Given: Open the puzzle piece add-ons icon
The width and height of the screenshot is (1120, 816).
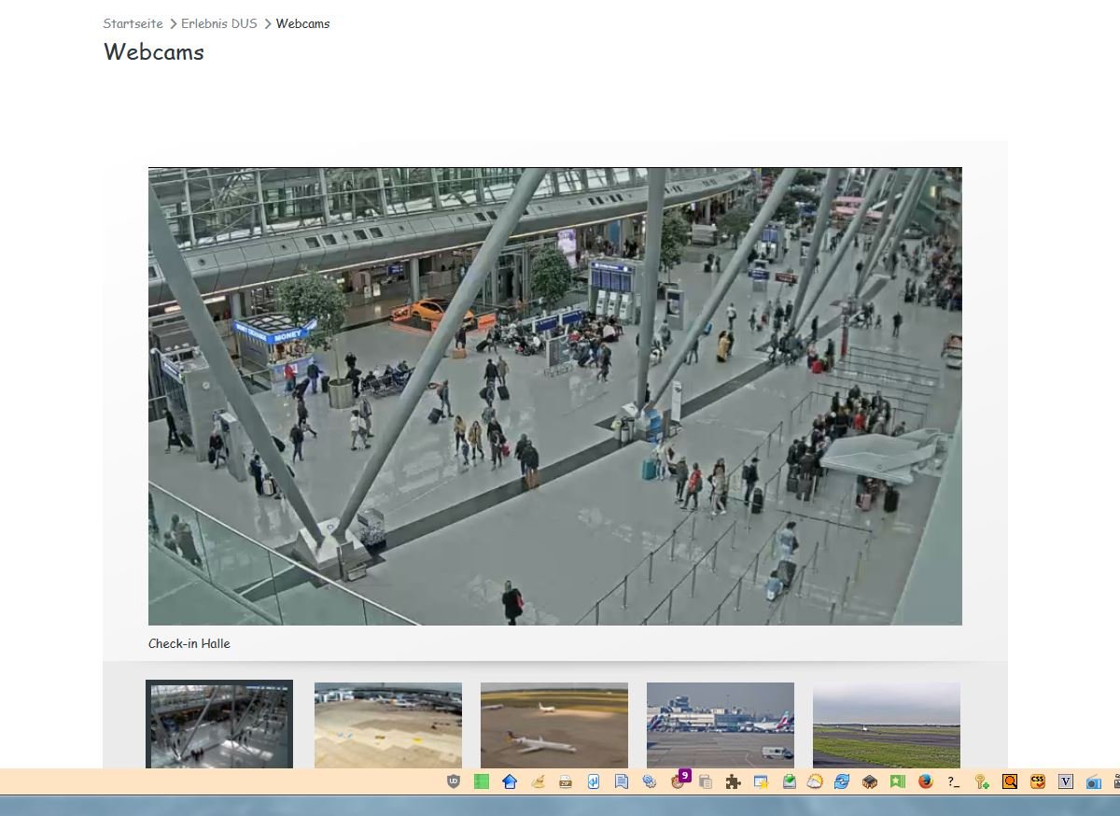Looking at the screenshot, I should point(734,782).
